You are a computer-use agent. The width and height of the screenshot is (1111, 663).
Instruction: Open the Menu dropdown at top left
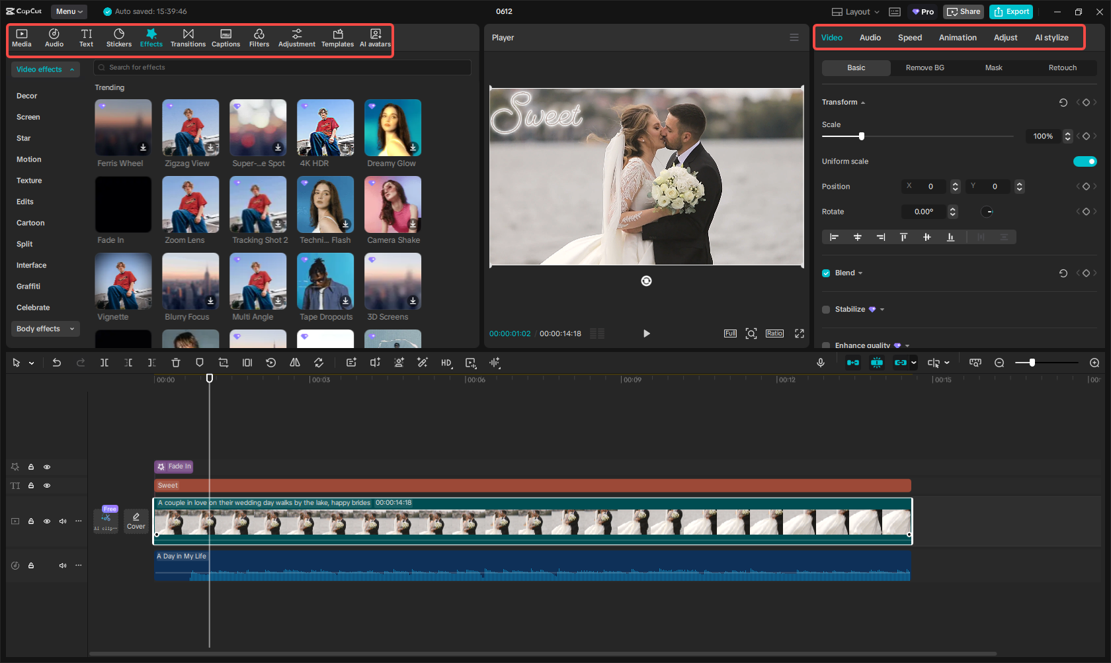point(69,11)
